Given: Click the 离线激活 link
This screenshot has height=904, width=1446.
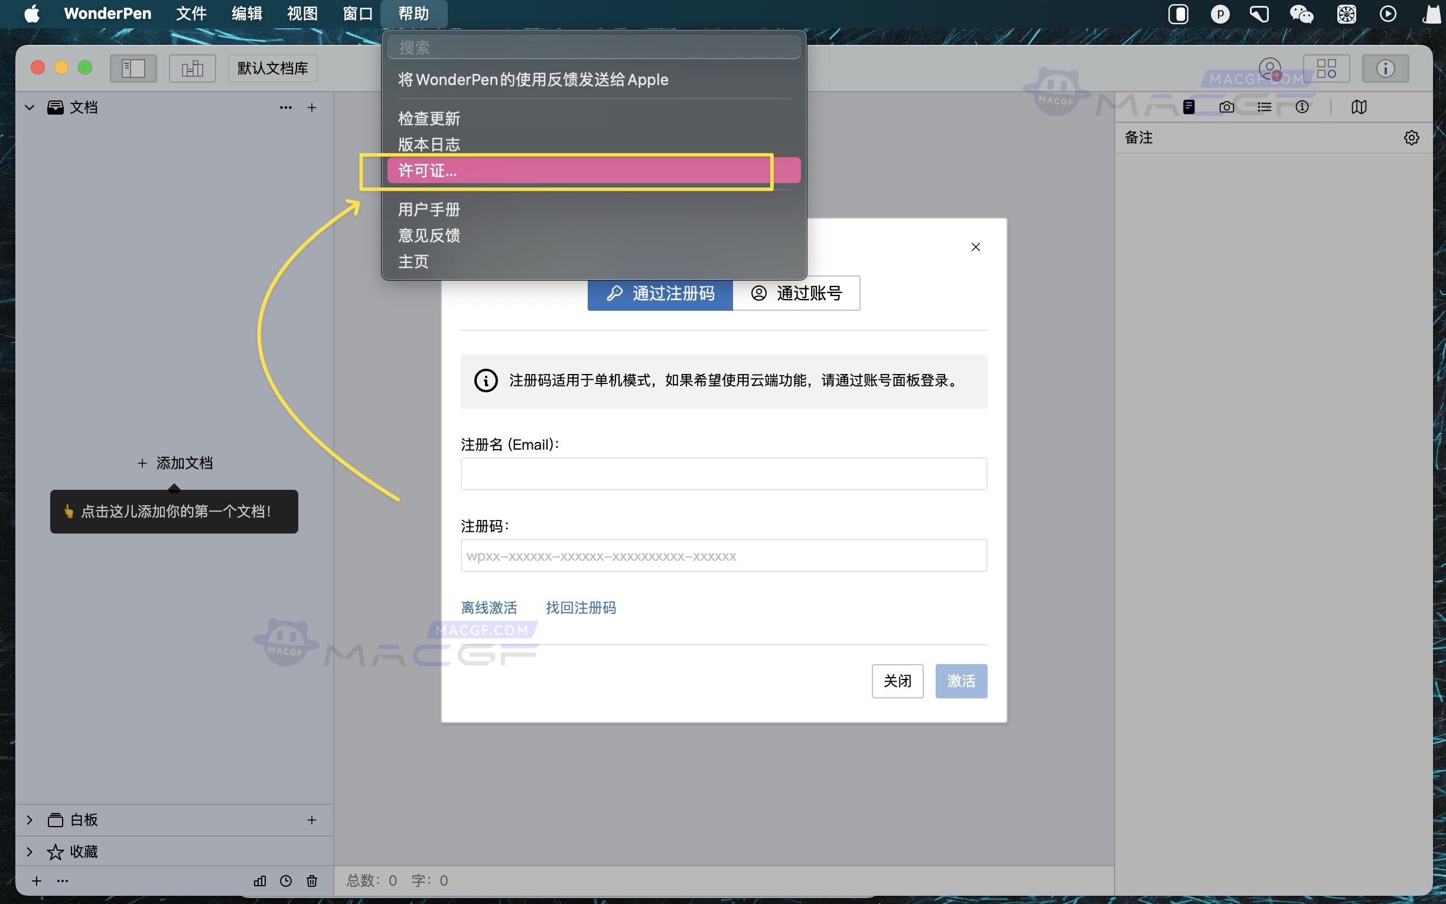Looking at the screenshot, I should 488,607.
